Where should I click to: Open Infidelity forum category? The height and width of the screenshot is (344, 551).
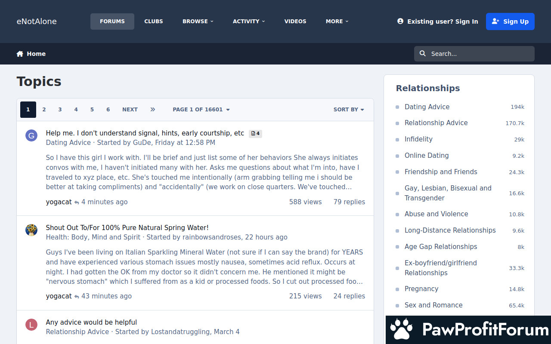click(418, 139)
